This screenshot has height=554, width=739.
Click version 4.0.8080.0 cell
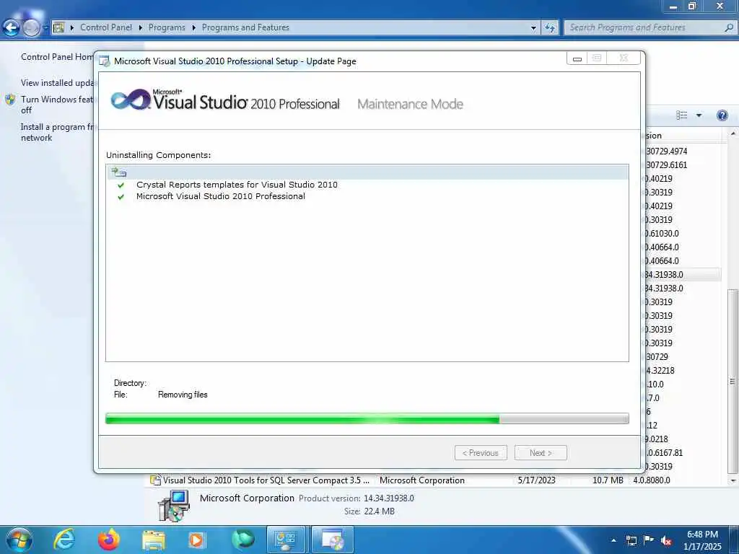[652, 480]
